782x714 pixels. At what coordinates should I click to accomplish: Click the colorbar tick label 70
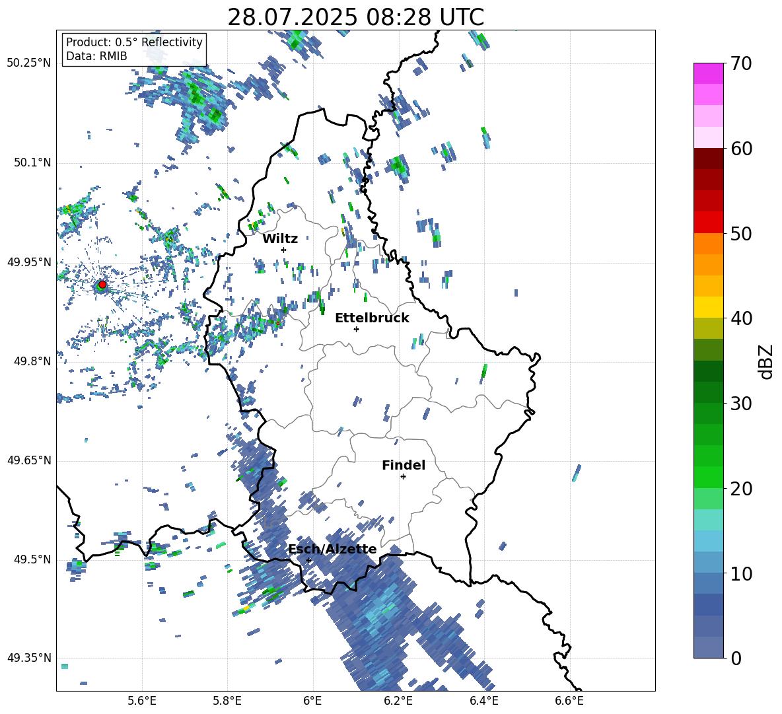741,64
